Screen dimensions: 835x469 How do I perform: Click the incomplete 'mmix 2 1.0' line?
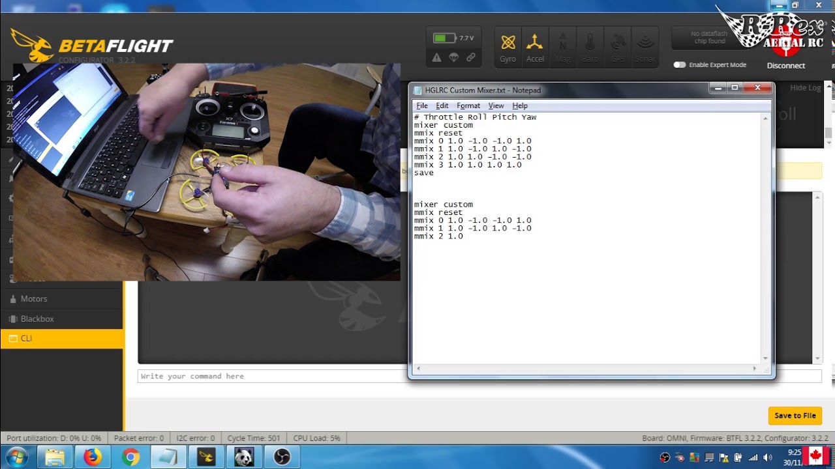point(438,236)
